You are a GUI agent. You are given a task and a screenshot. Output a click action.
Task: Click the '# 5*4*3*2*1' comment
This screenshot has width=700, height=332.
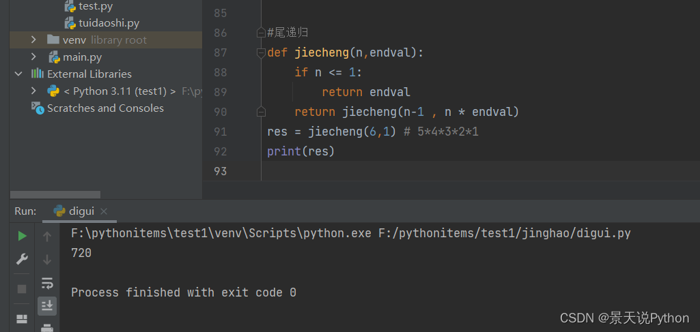(441, 132)
